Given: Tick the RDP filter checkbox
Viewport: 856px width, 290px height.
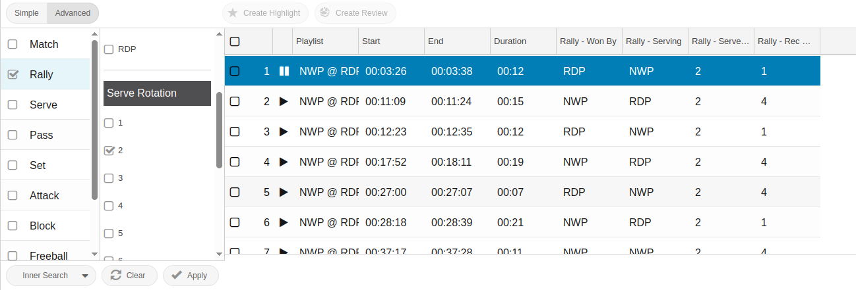Looking at the screenshot, I should tap(109, 49).
